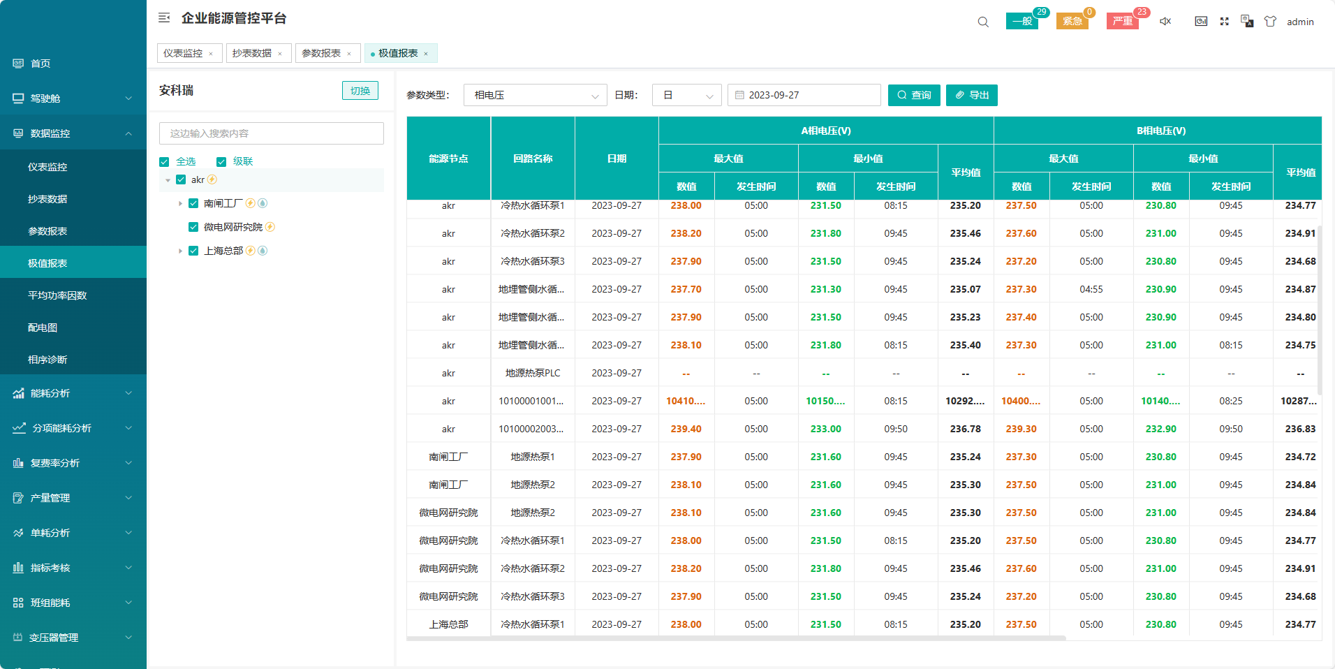Mute alarm sound via speaker icon
Viewport: 1335px width, 669px height.
click(1165, 22)
